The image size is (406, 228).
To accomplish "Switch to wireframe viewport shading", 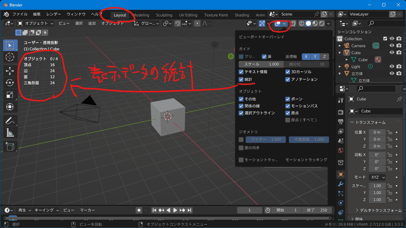I will [301, 23].
